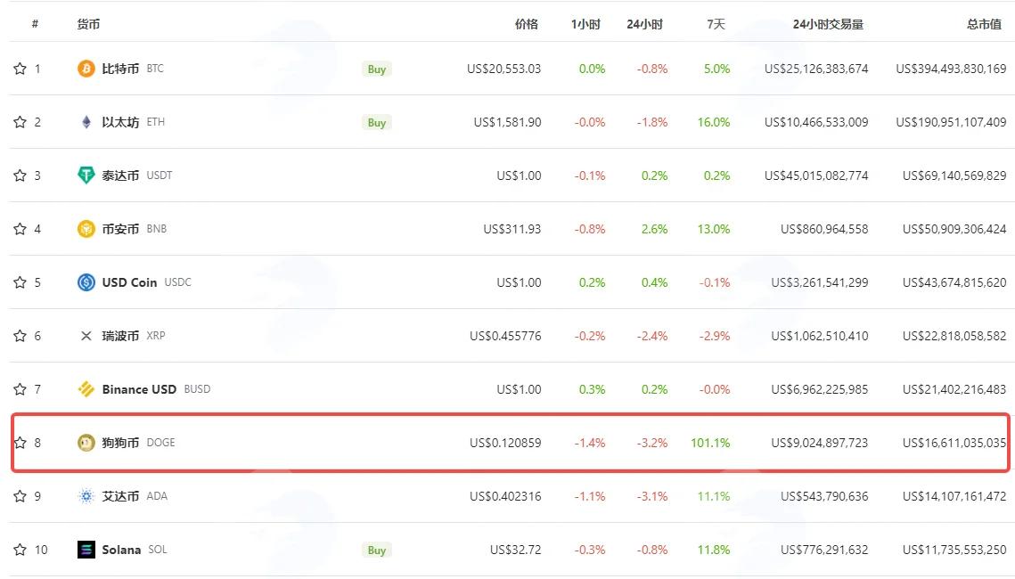Screen dimensions: 1015x579
Task: Click the Solana logo icon
Action: [86, 550]
